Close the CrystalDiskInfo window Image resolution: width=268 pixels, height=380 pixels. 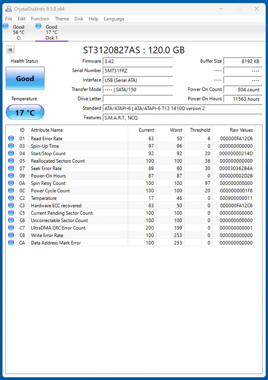[257, 9]
